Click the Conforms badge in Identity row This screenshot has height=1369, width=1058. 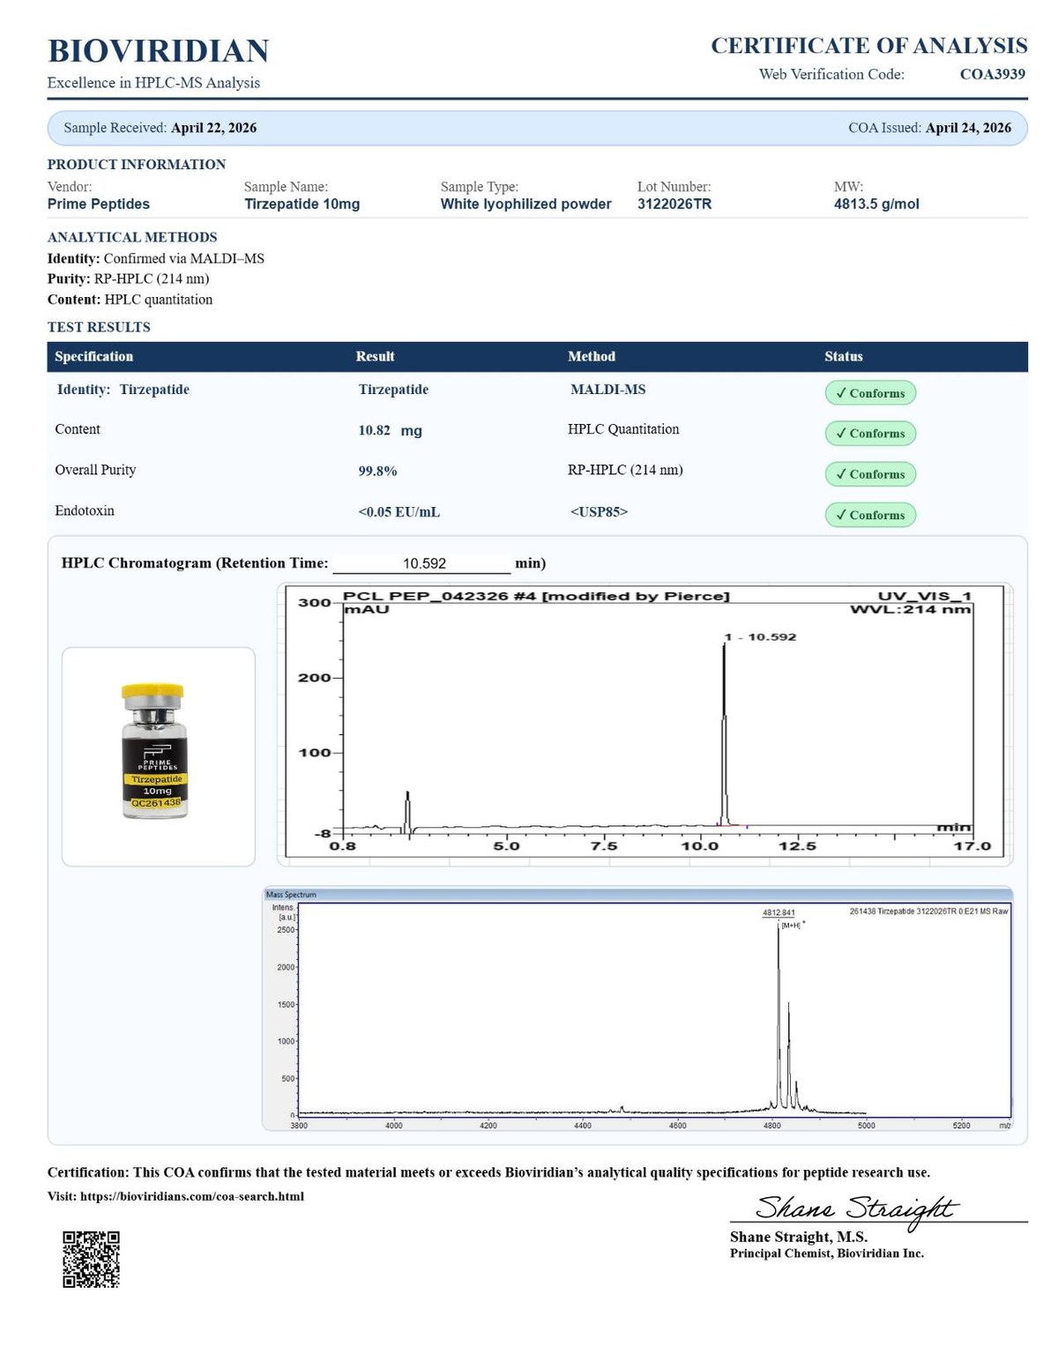click(870, 393)
